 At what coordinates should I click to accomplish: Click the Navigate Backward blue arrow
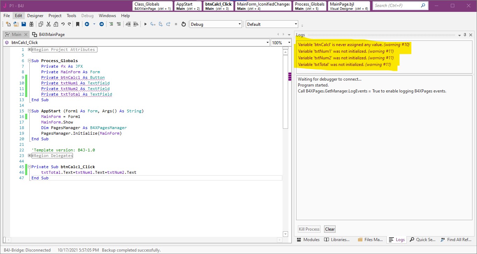point(87,24)
